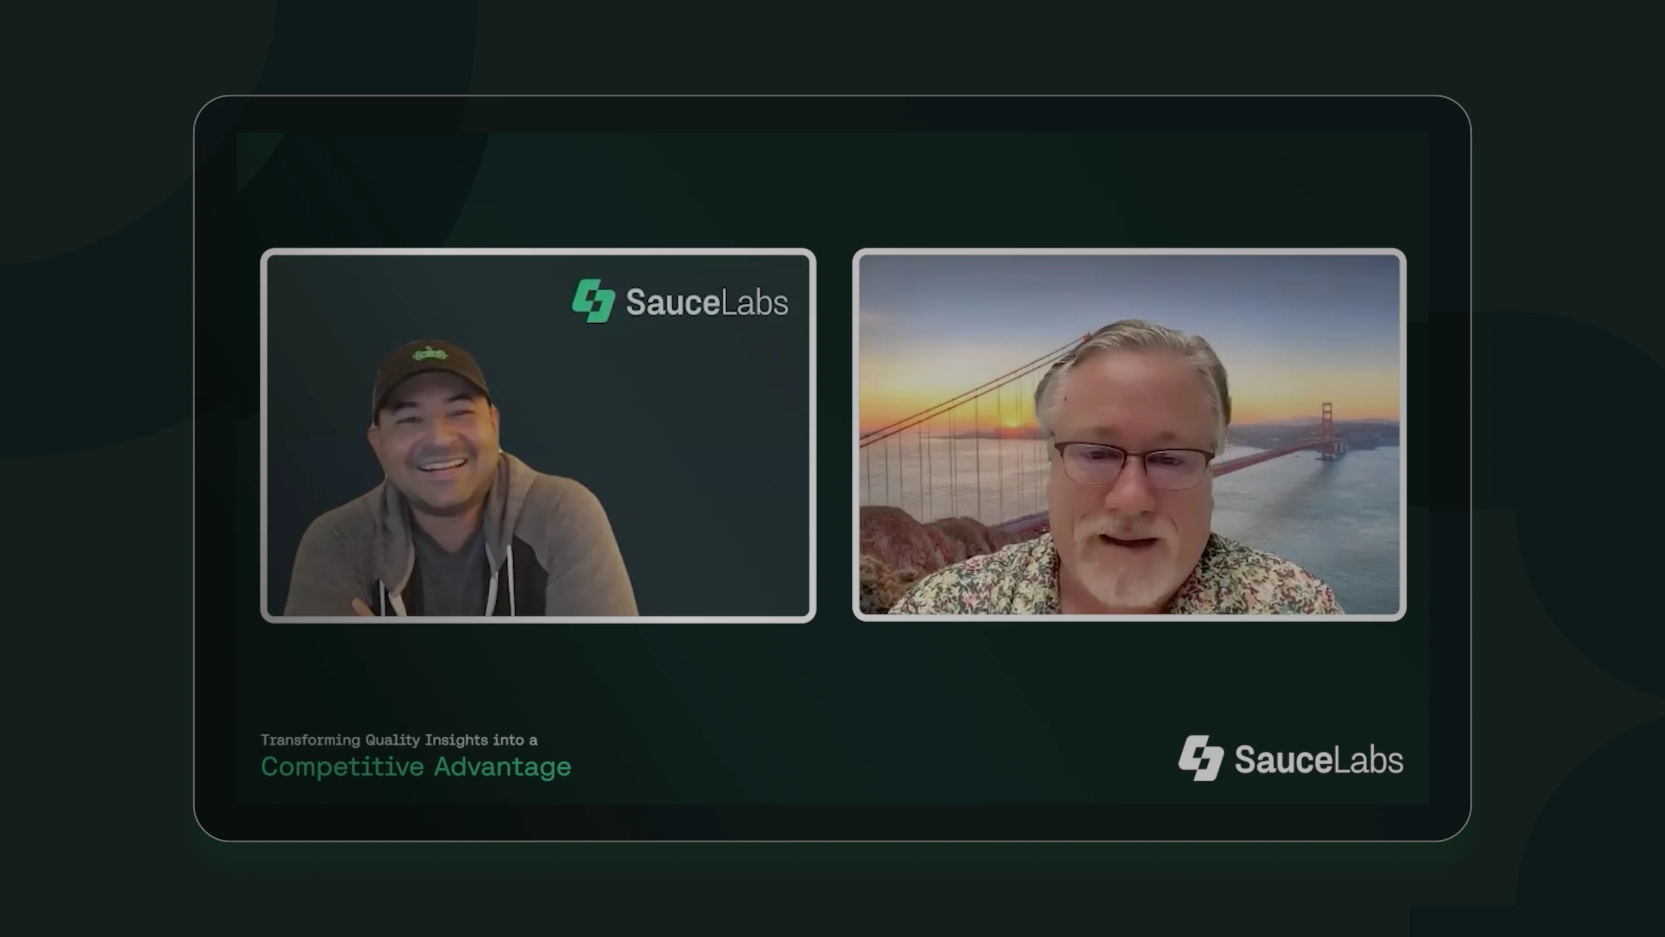The height and width of the screenshot is (937, 1665).
Task: Open the bottom-right SauceLabs wordmark
Action: [x=1319, y=759]
